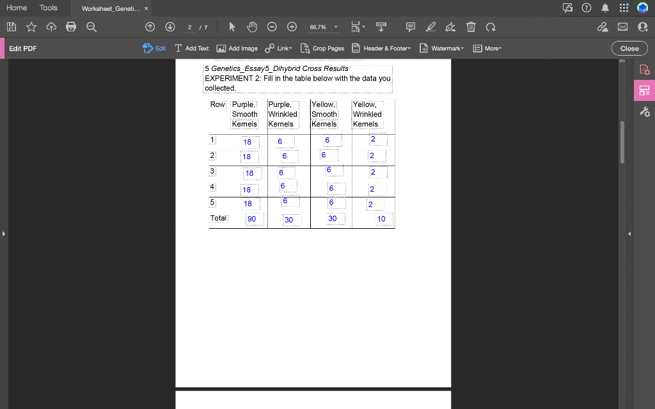Toggle Edit mode in the Edit PDF bar
The image size is (655, 409).
[154, 48]
